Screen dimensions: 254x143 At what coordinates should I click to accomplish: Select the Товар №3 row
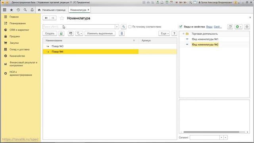110,46
